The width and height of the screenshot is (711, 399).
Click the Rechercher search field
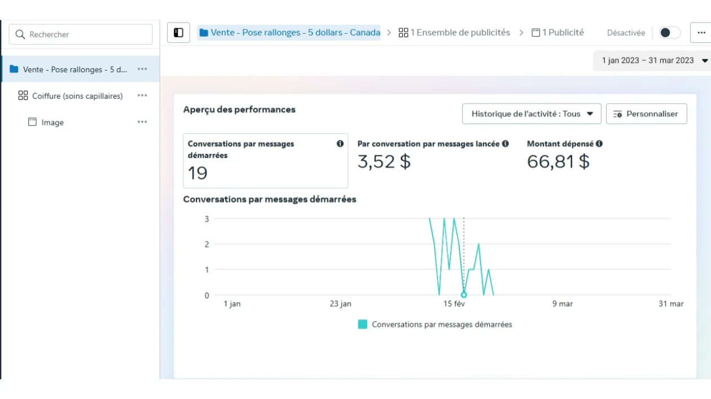(x=81, y=34)
